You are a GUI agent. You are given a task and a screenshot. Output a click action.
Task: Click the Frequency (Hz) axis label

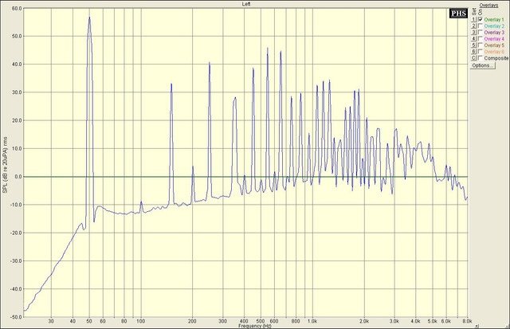tap(255, 326)
